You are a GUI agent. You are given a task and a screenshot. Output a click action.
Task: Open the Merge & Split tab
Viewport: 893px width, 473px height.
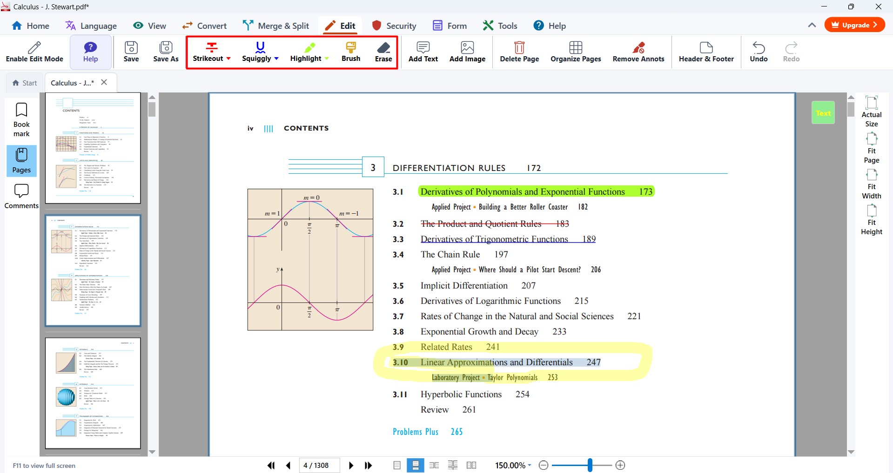[275, 26]
